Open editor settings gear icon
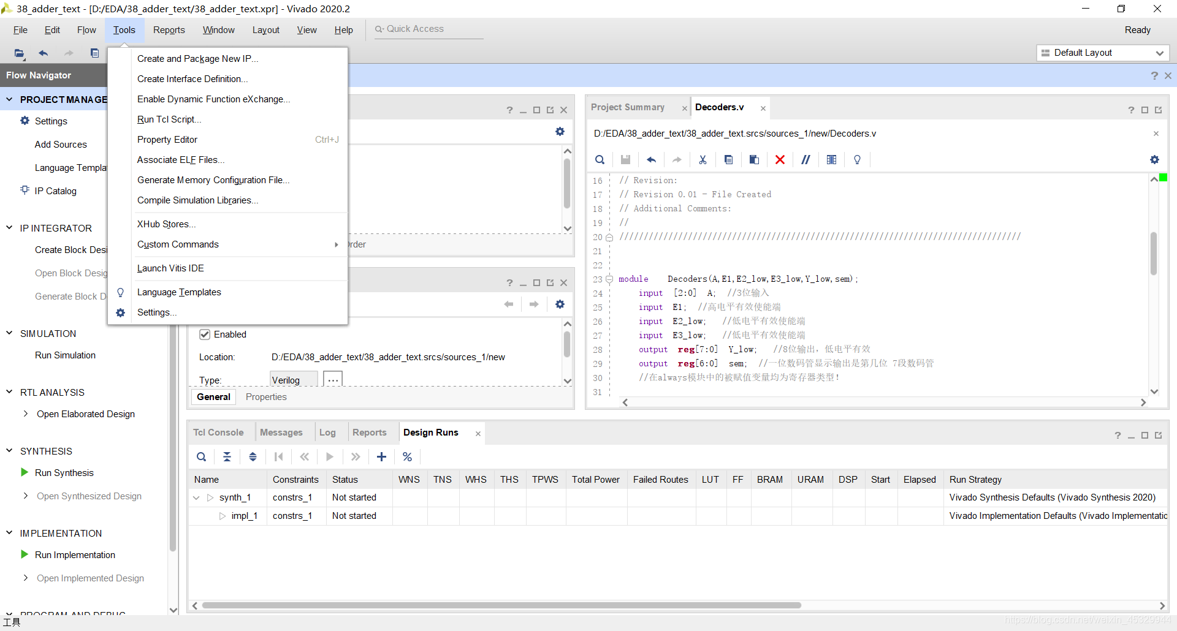Screen dimensions: 1177x631 [1154, 160]
